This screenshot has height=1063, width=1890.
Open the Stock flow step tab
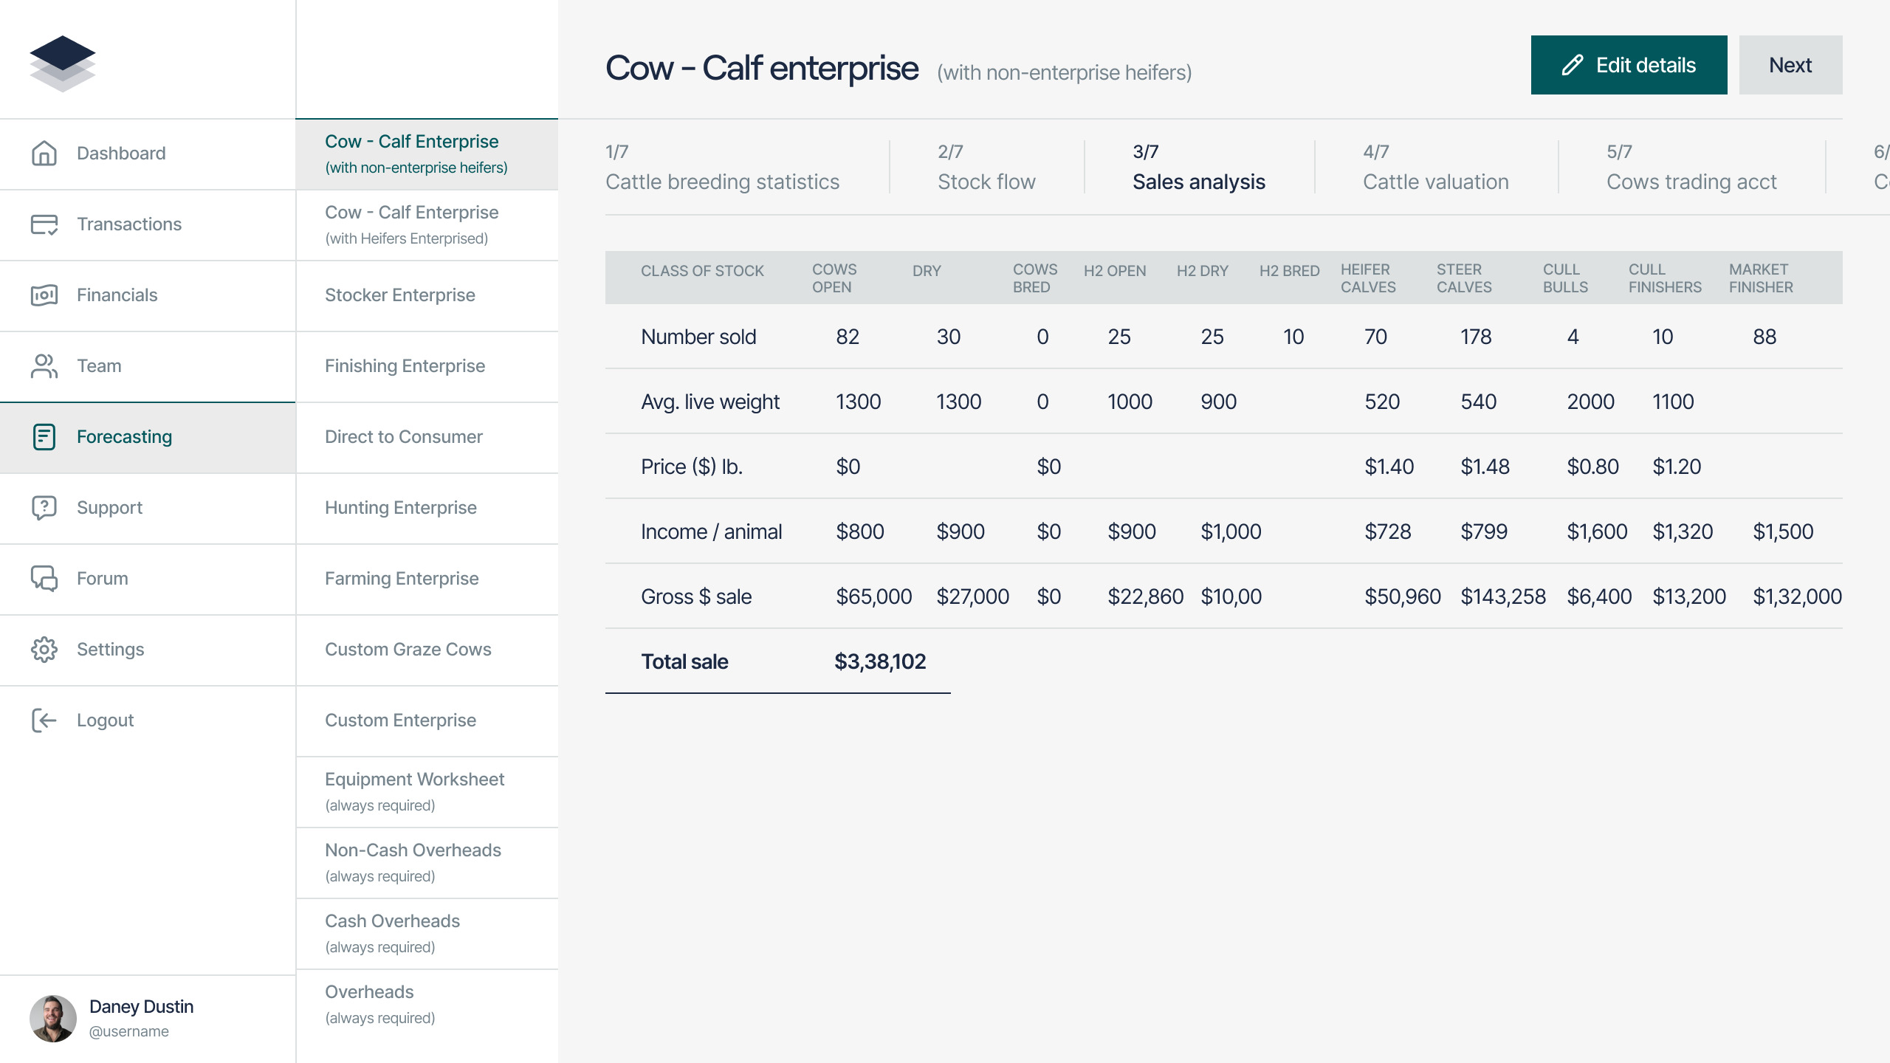coord(986,168)
